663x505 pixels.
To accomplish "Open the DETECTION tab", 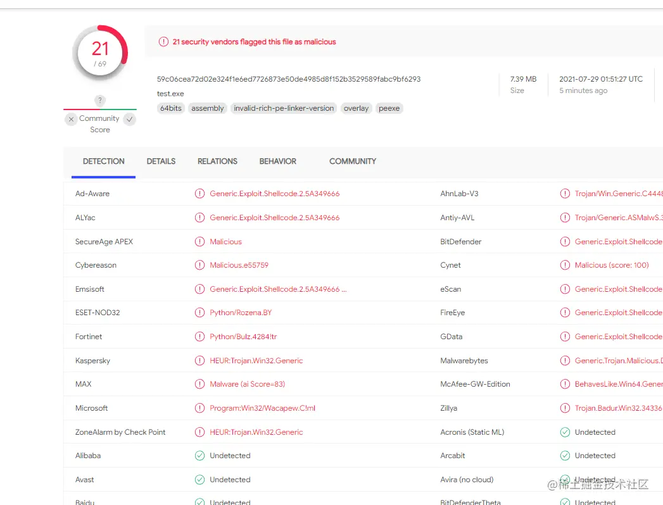I will [x=104, y=161].
